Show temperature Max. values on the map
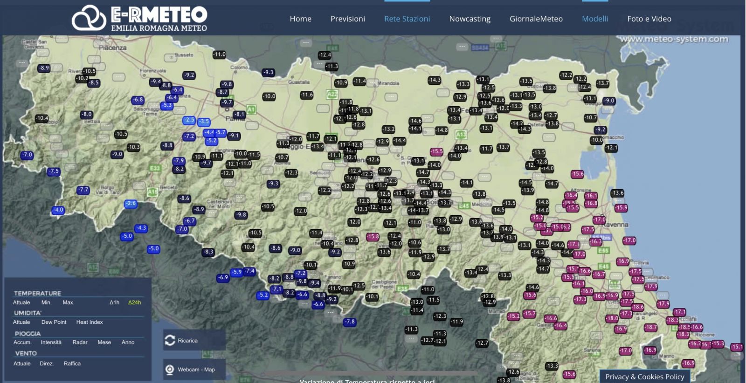The height and width of the screenshot is (383, 746). tap(68, 303)
